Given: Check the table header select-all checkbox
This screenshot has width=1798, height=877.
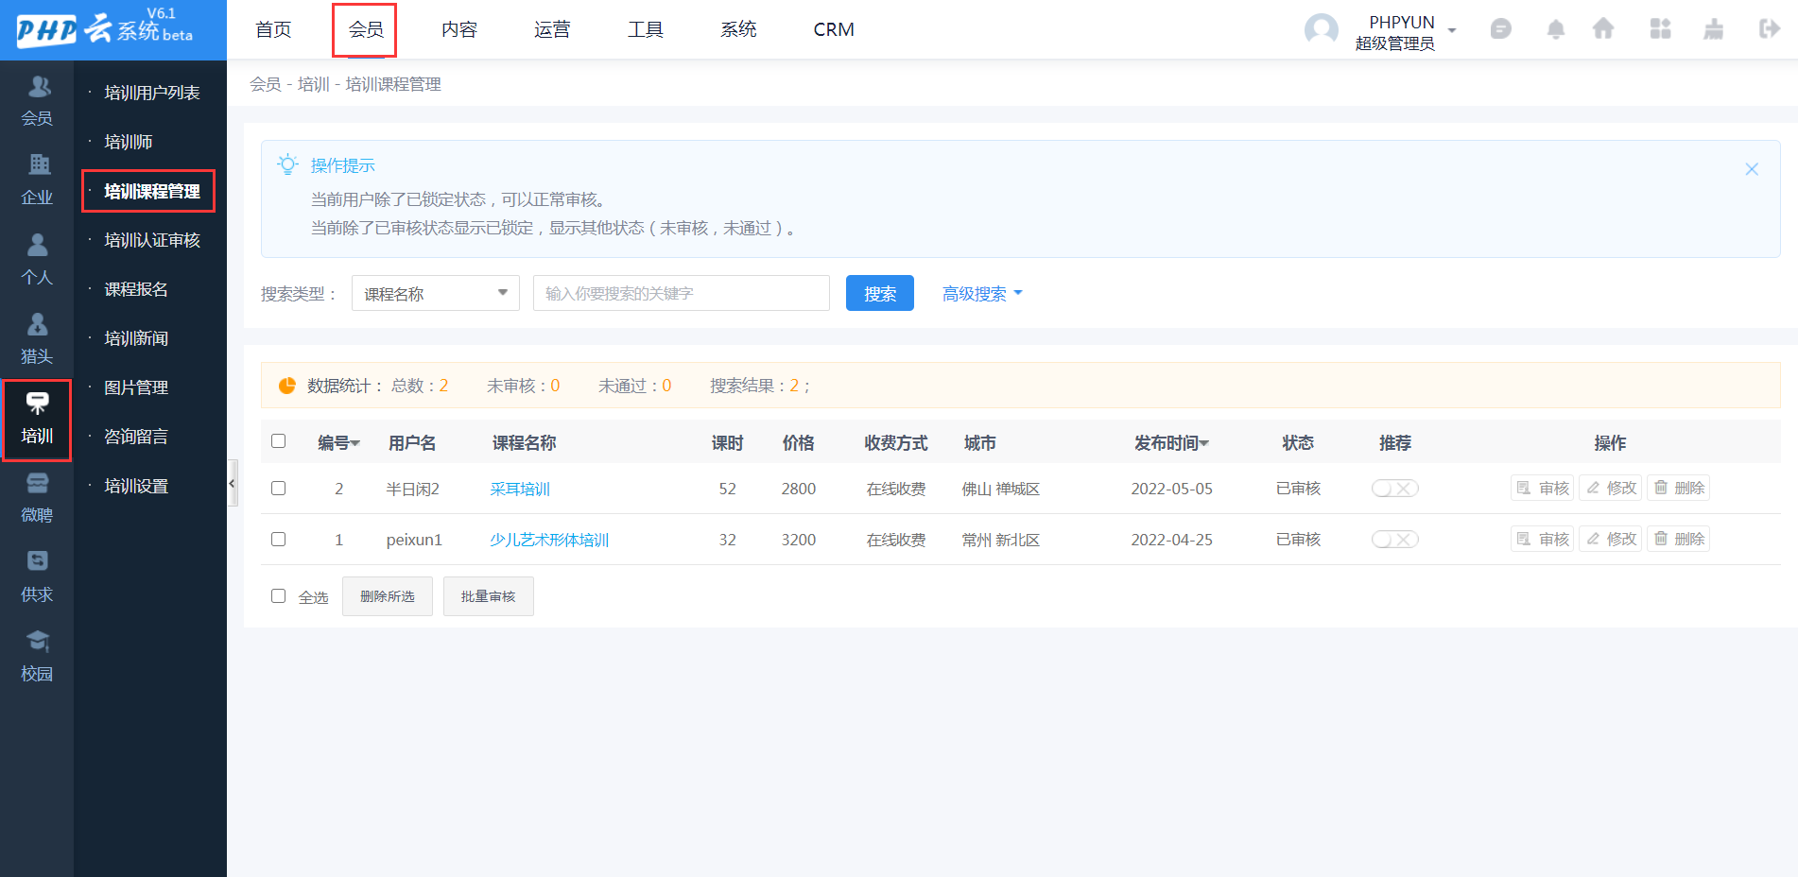Looking at the screenshot, I should (278, 440).
